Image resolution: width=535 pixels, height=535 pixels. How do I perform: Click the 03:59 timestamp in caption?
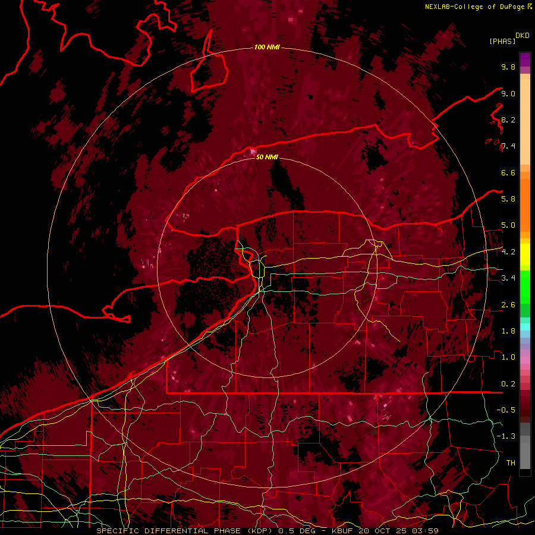coord(425,531)
